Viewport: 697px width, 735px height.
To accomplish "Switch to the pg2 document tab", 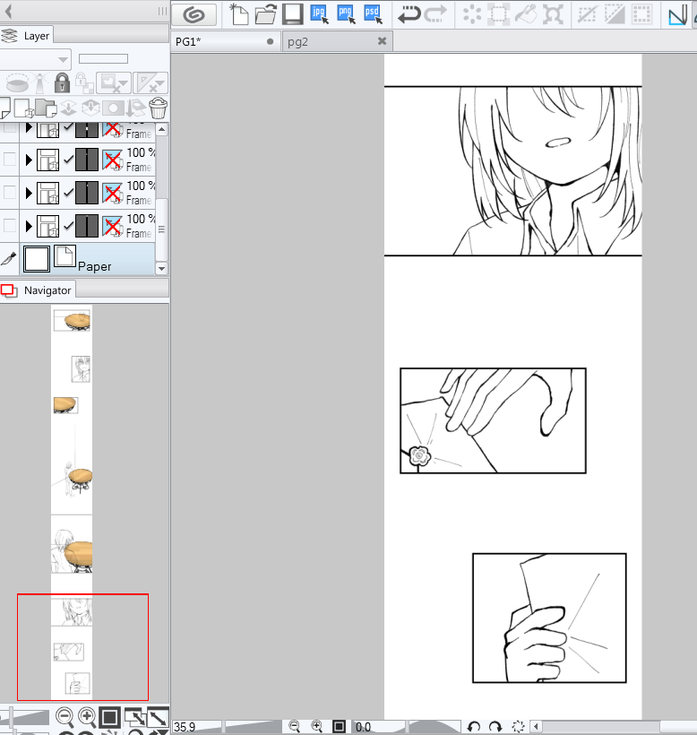I will pos(337,41).
